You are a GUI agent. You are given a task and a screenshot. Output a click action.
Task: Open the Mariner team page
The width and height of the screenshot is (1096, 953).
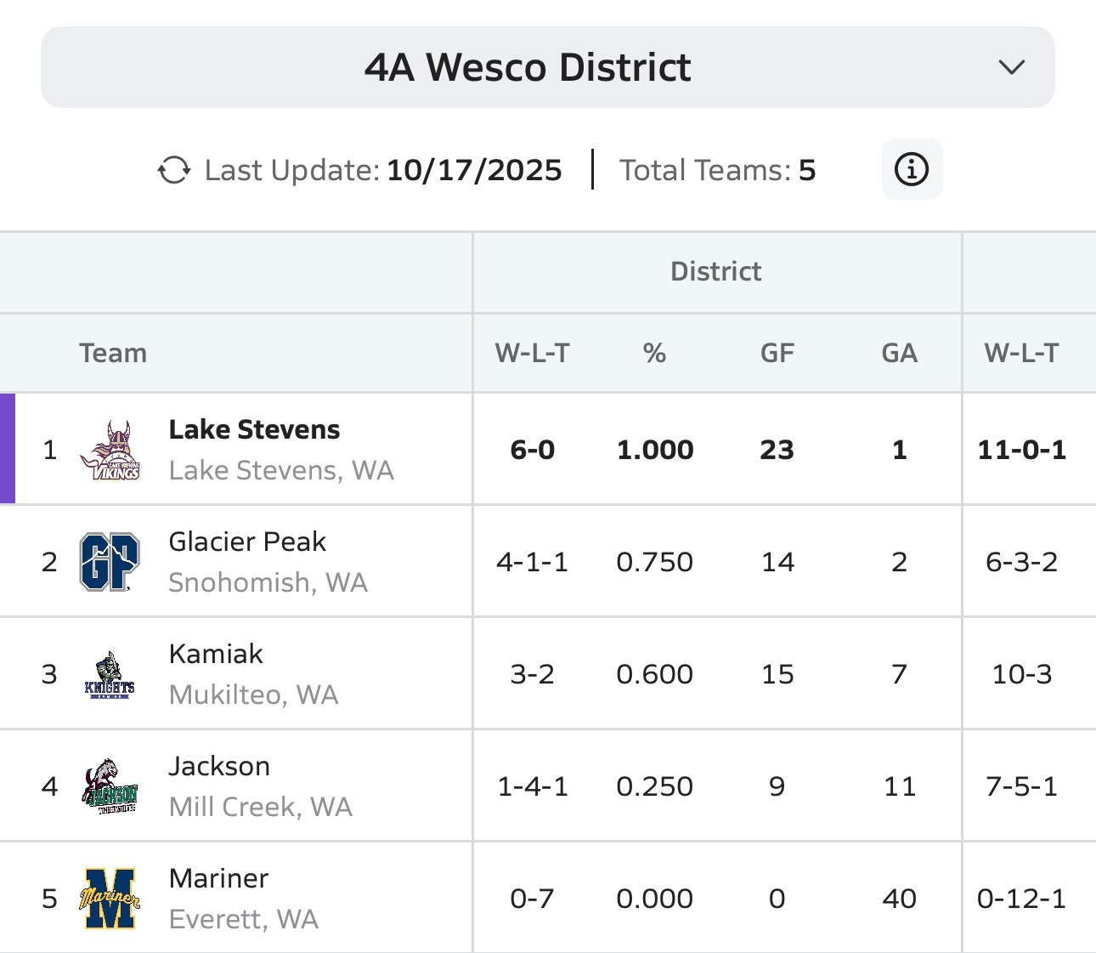(x=218, y=879)
